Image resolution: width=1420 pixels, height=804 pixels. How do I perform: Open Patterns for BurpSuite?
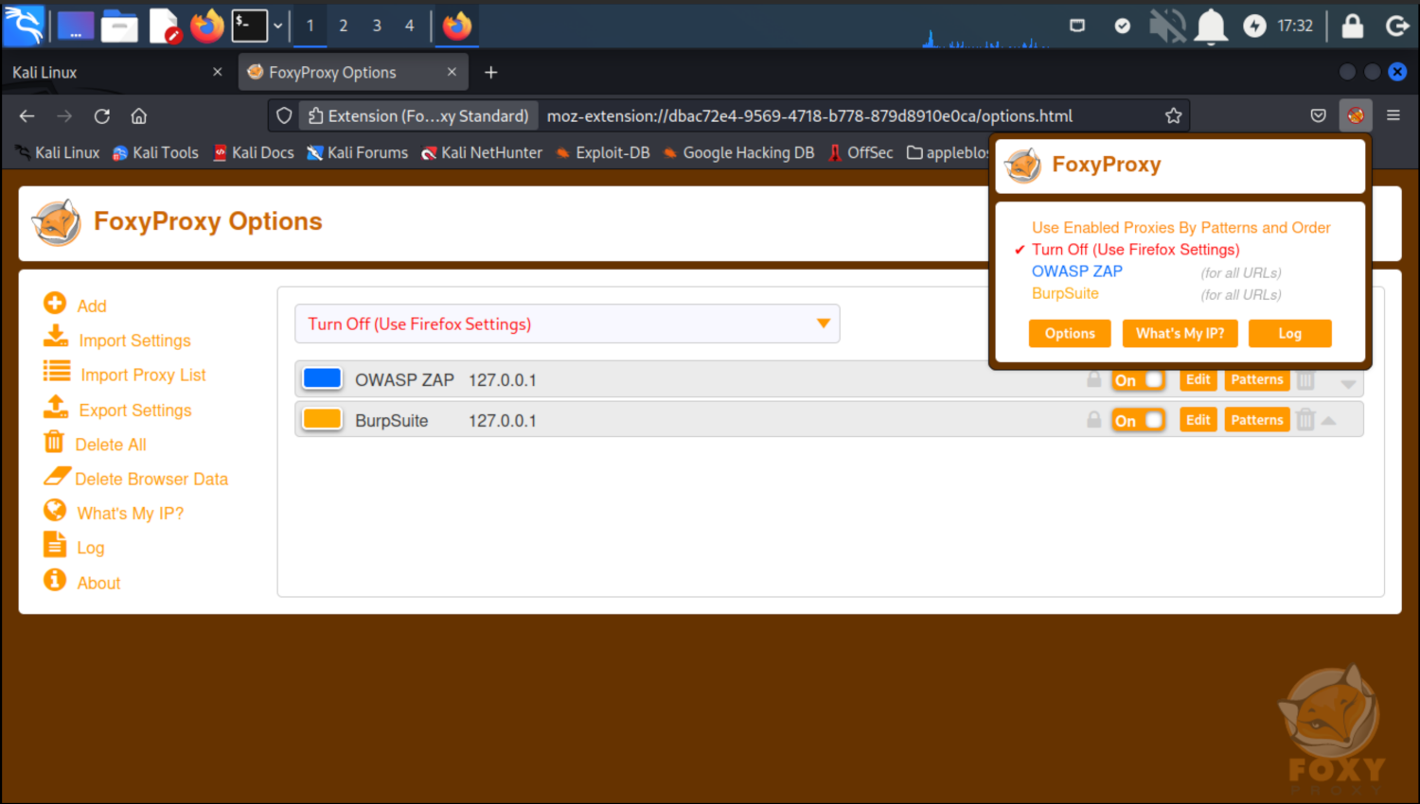point(1257,420)
